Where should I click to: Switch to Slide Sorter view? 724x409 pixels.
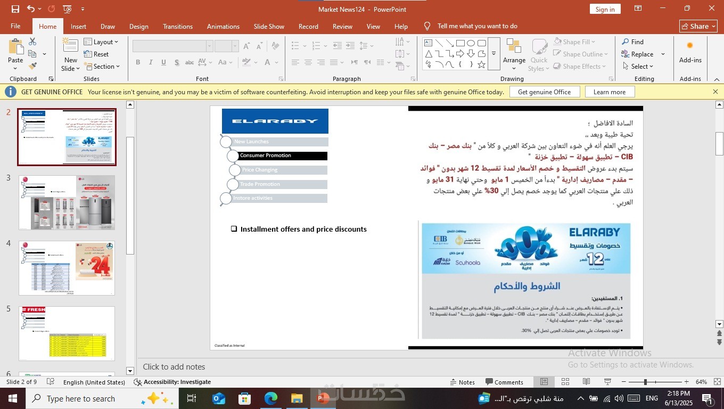pos(565,382)
